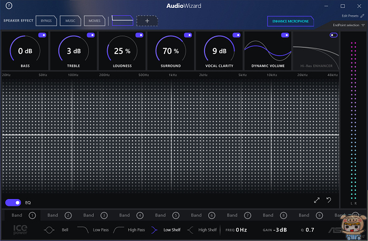Select the Movies speaker effect preset
This screenshot has height=241, width=368.
pos(95,21)
